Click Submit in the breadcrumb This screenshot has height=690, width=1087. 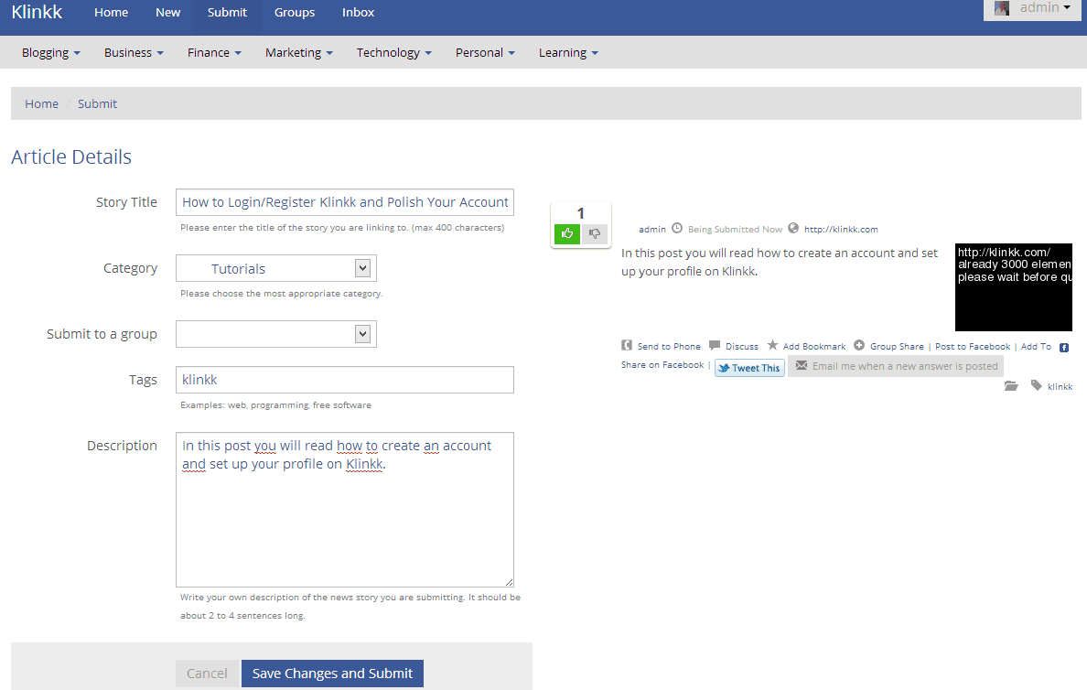(97, 103)
